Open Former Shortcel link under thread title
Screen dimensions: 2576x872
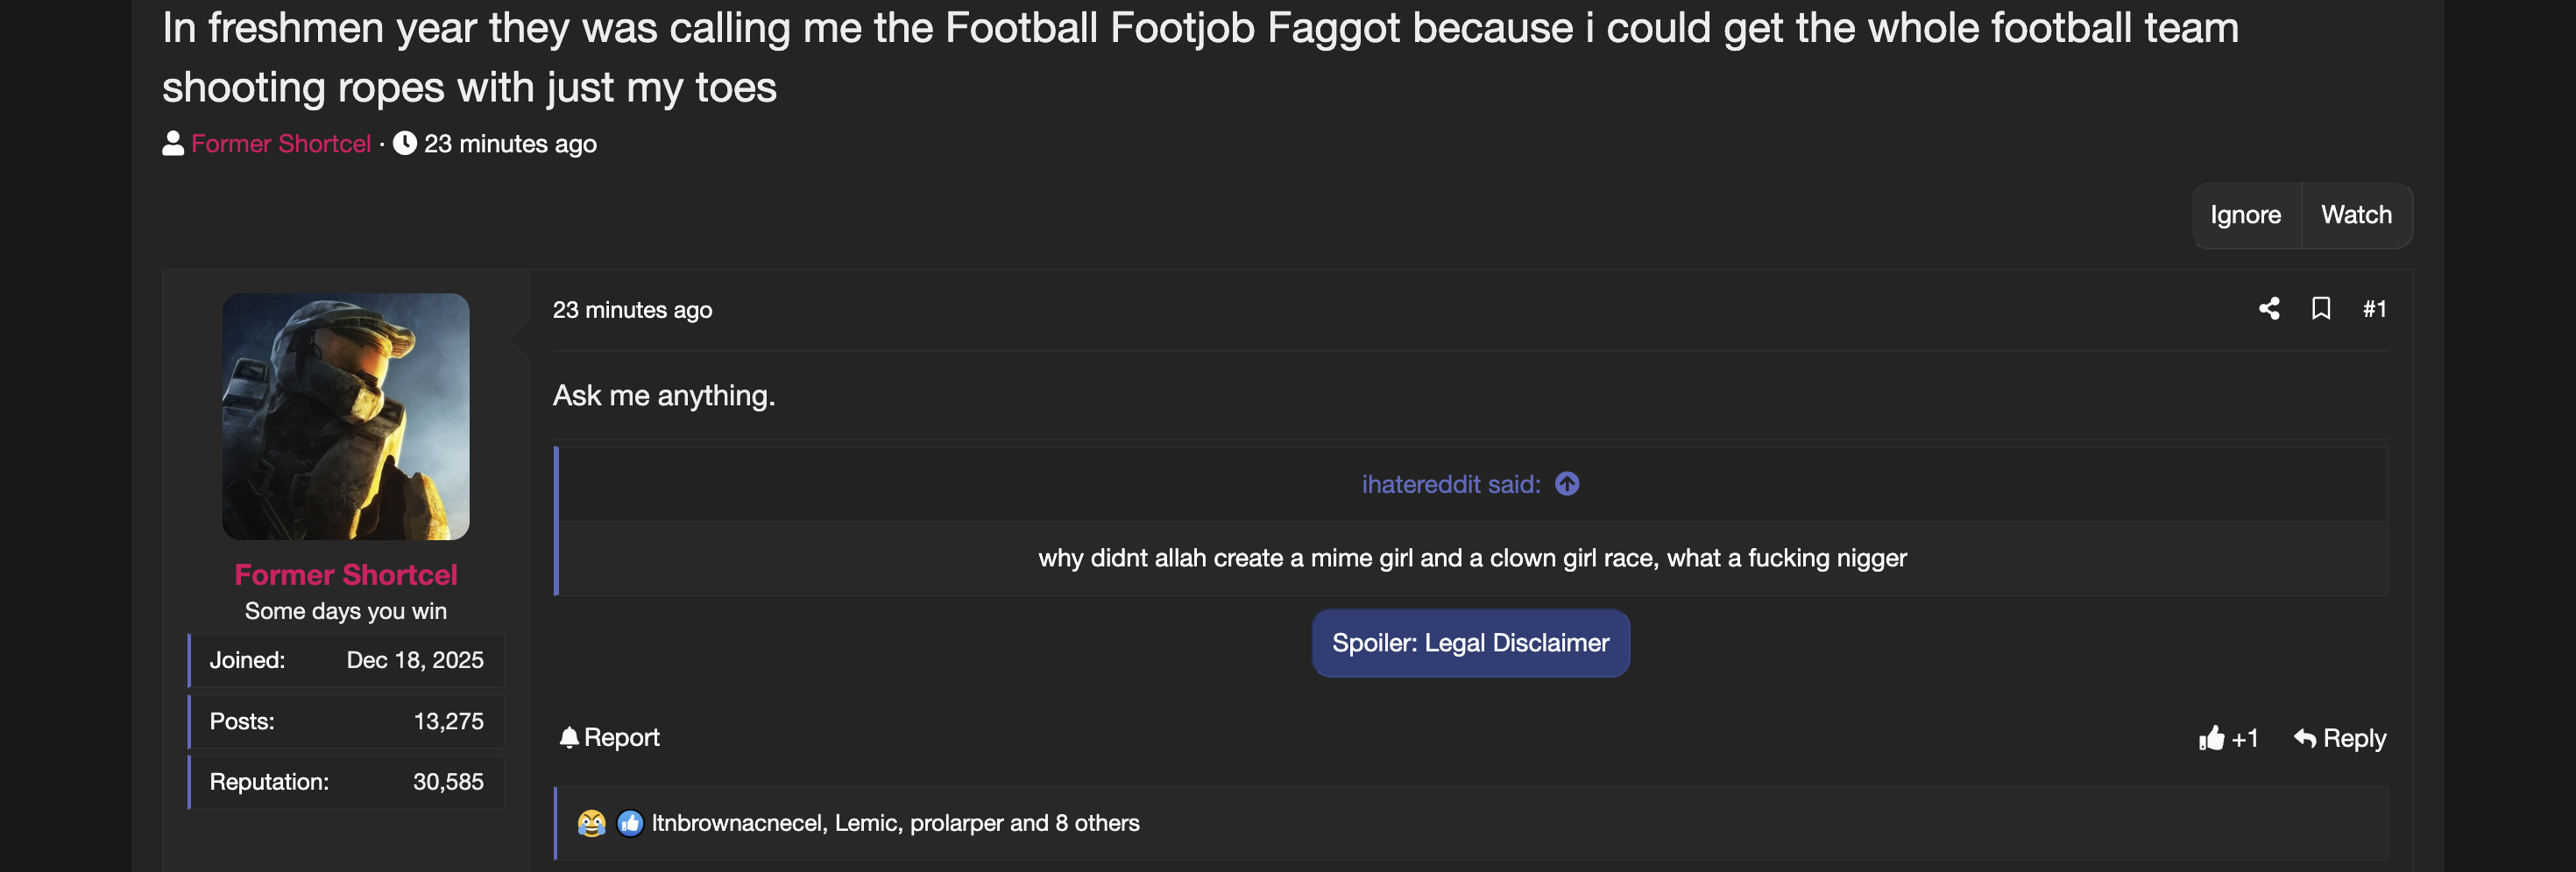click(281, 144)
